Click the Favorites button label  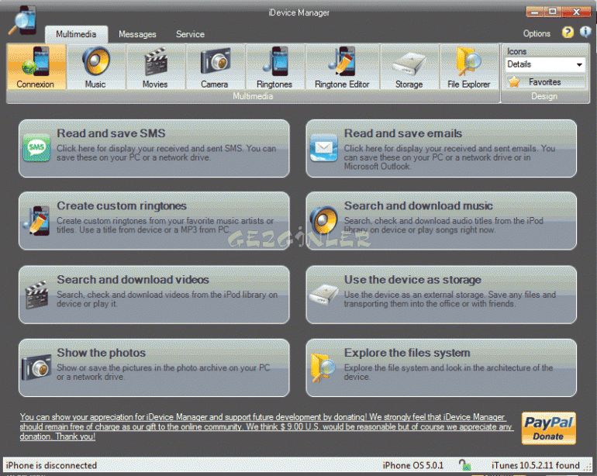pyautogui.click(x=545, y=82)
